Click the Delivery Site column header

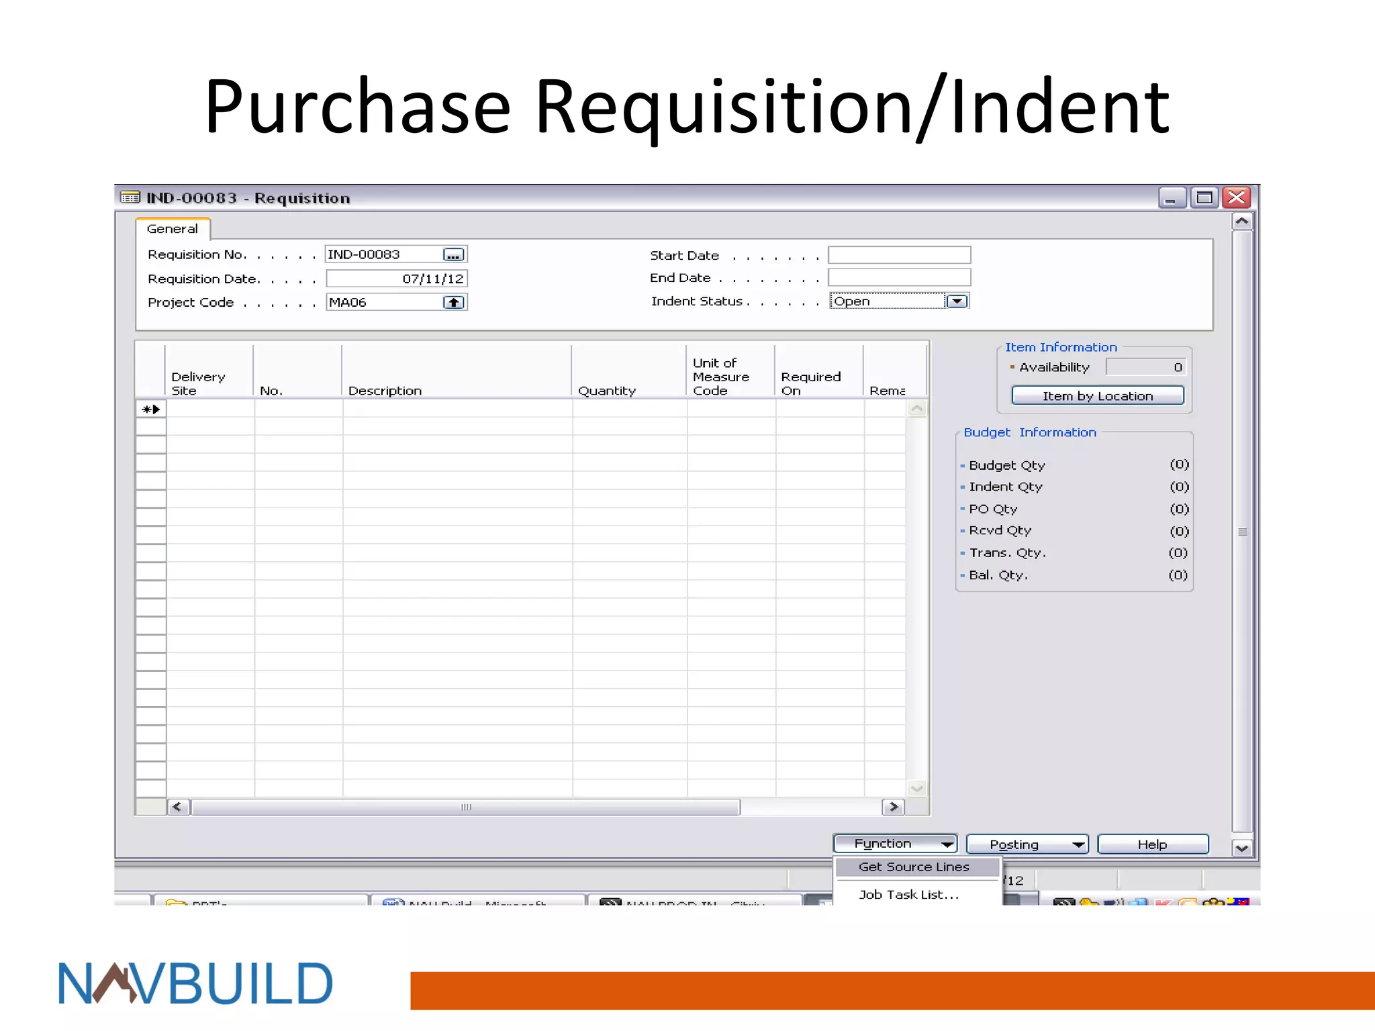[209, 371]
